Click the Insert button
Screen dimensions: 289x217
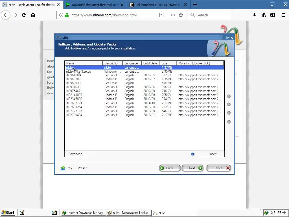click(x=213, y=154)
